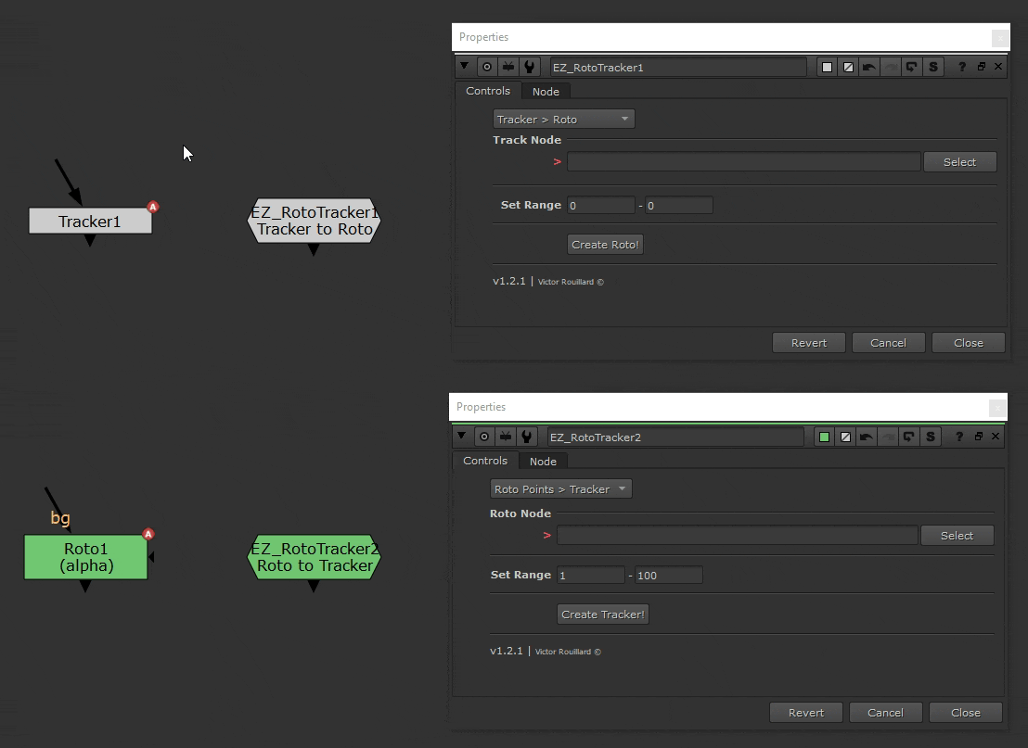
Task: Open the Roto Points > Tracker mode dropdown
Action: 560,488
